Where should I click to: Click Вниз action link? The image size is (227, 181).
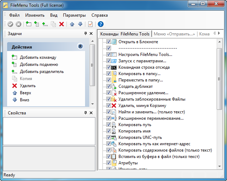pos(25,100)
